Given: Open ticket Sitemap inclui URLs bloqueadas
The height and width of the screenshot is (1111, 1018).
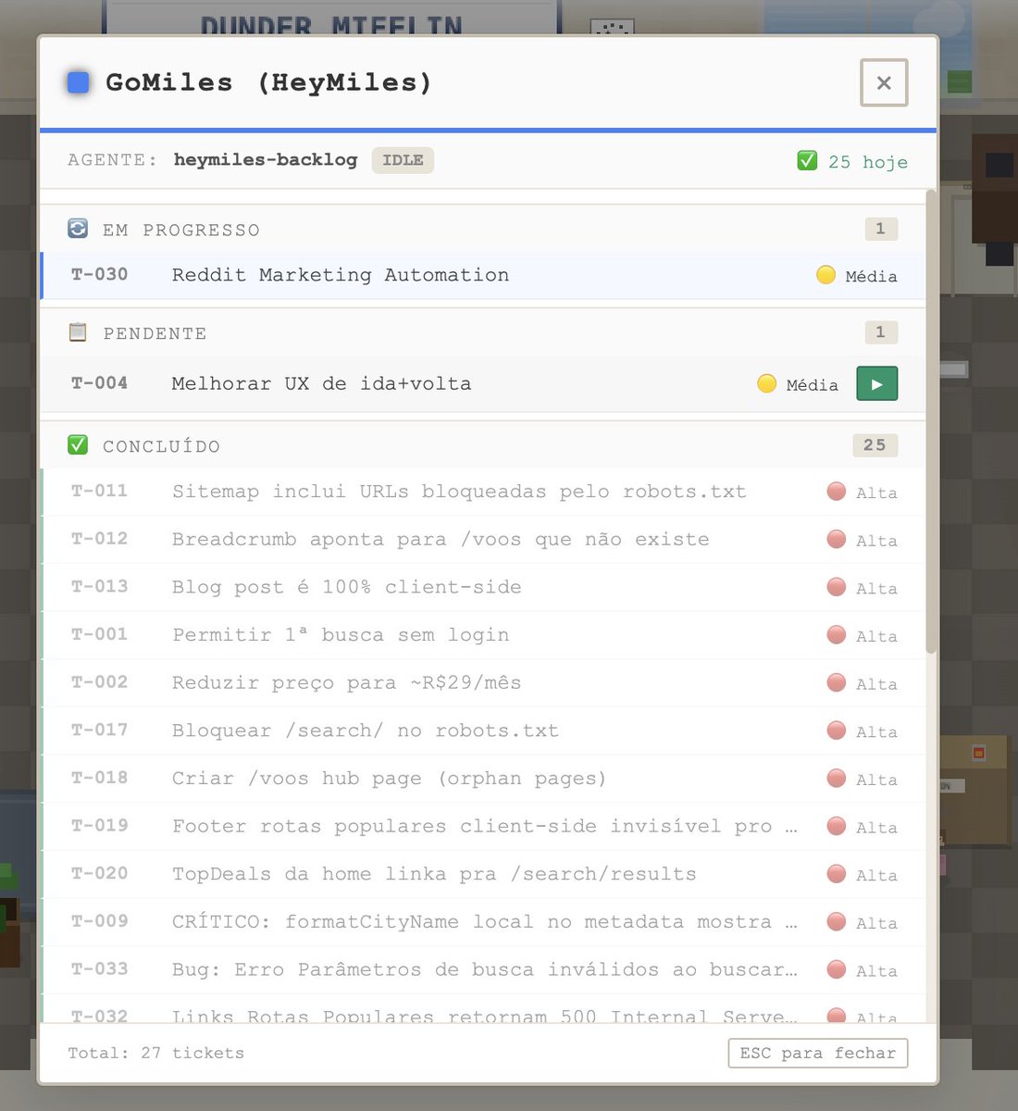Looking at the screenshot, I should point(482,492).
